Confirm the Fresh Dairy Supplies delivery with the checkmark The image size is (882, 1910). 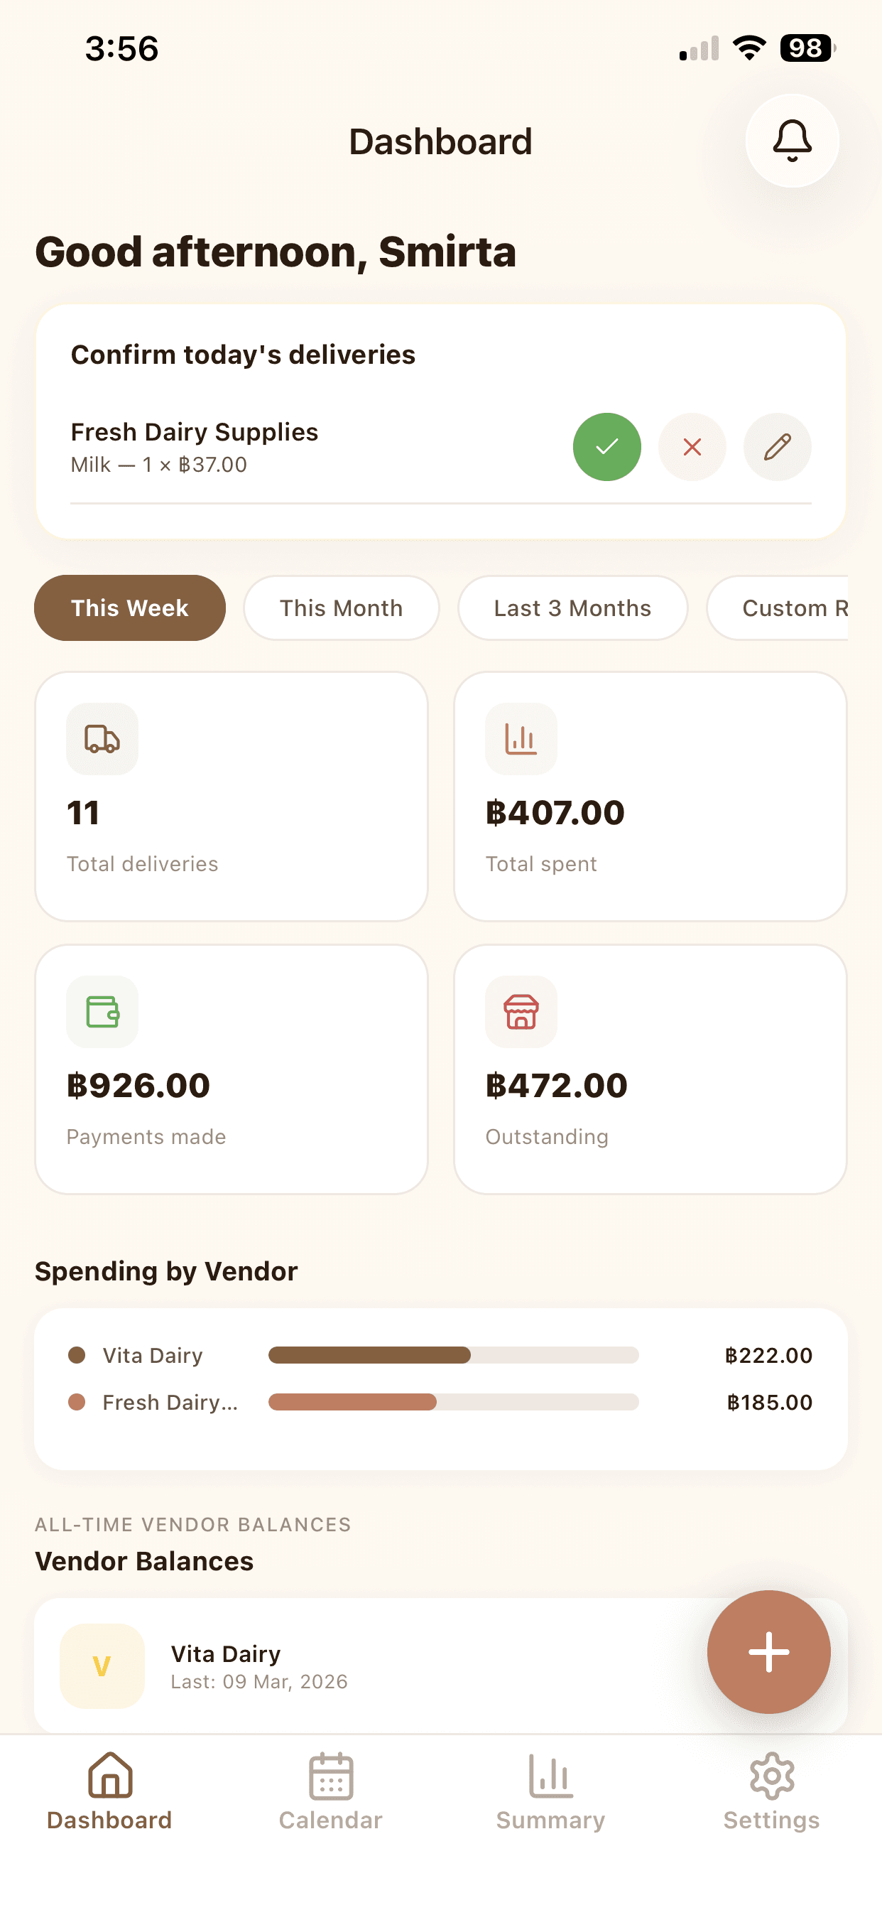[606, 446]
